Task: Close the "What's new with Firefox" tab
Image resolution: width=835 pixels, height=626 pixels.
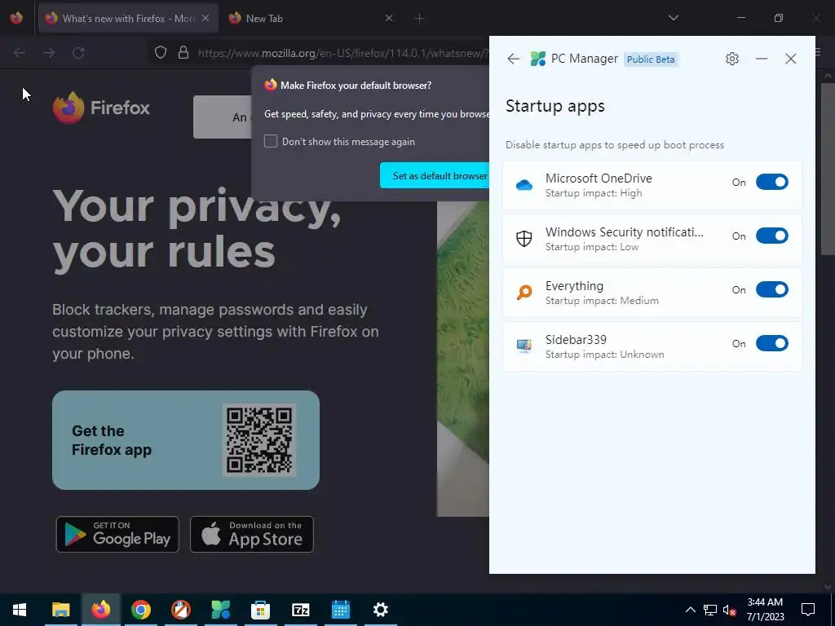Action: [205, 18]
